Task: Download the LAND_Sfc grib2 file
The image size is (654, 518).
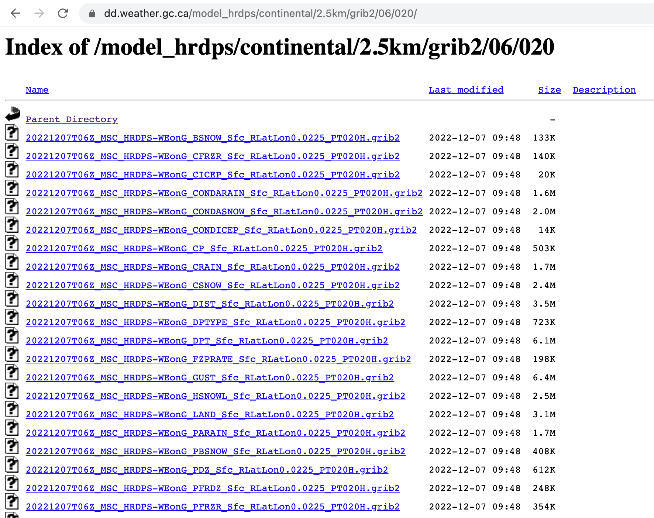Action: pyautogui.click(x=210, y=415)
